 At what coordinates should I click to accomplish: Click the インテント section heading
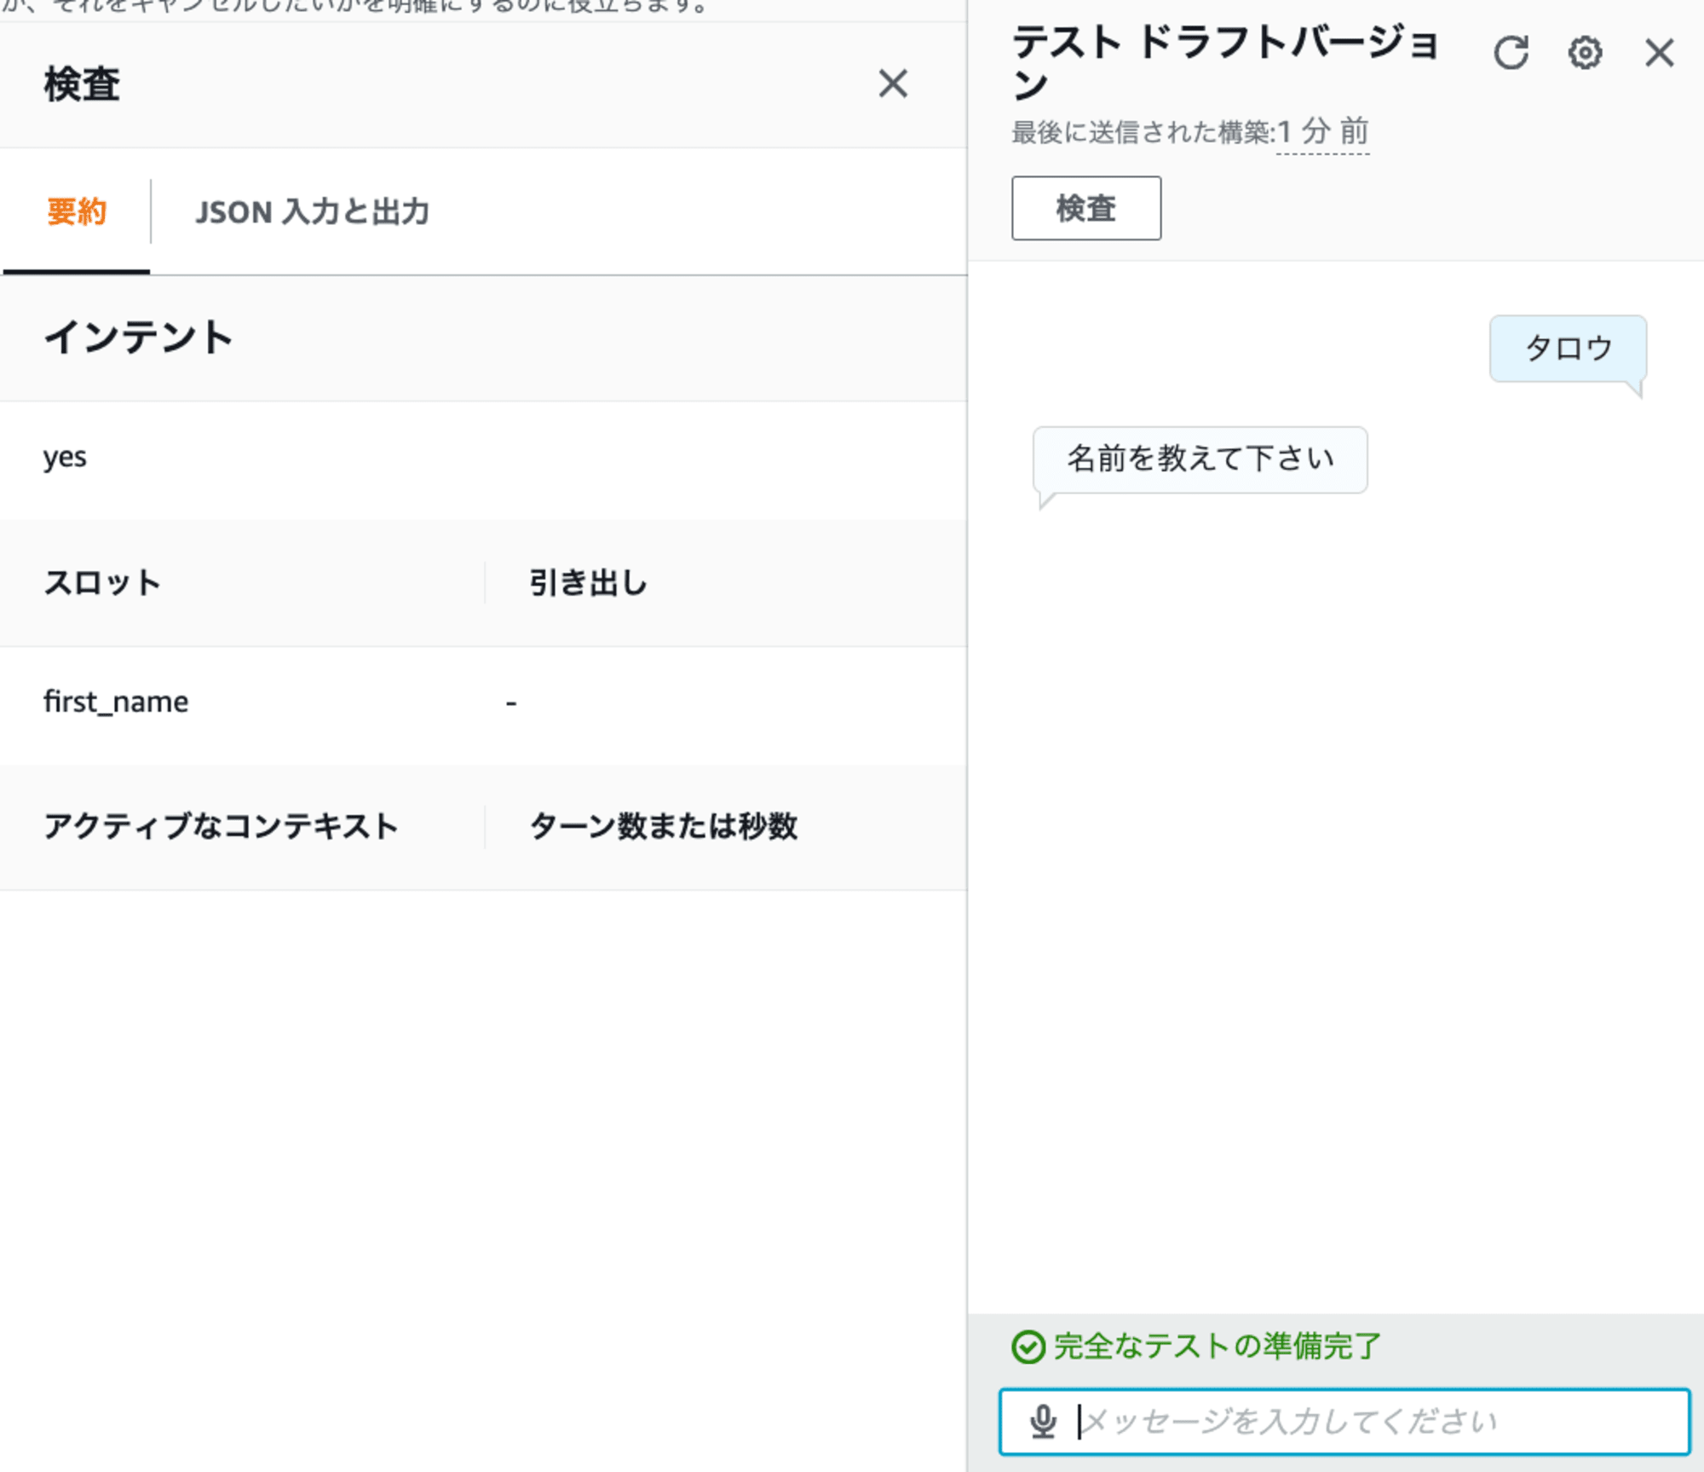(138, 338)
